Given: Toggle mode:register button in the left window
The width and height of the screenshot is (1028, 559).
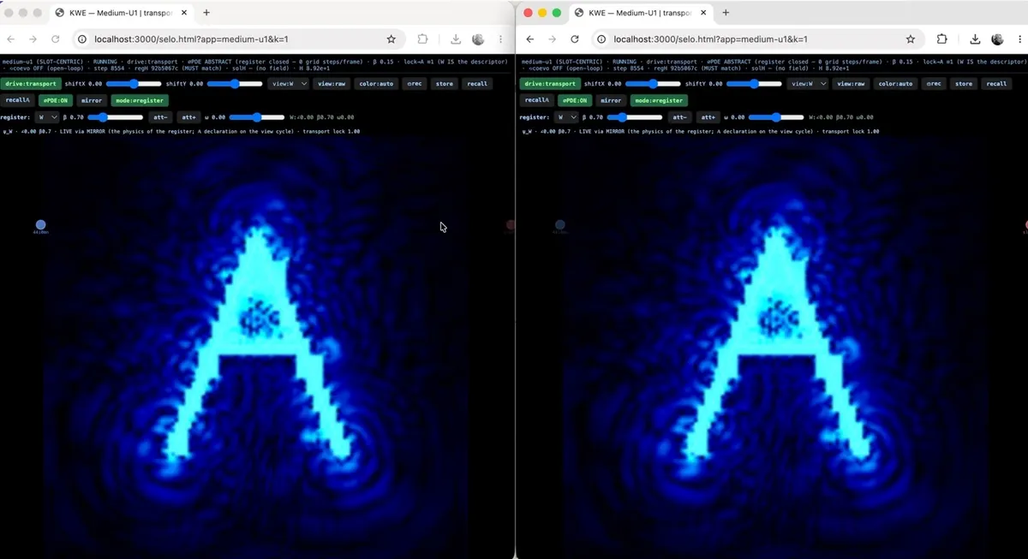Looking at the screenshot, I should pos(140,100).
